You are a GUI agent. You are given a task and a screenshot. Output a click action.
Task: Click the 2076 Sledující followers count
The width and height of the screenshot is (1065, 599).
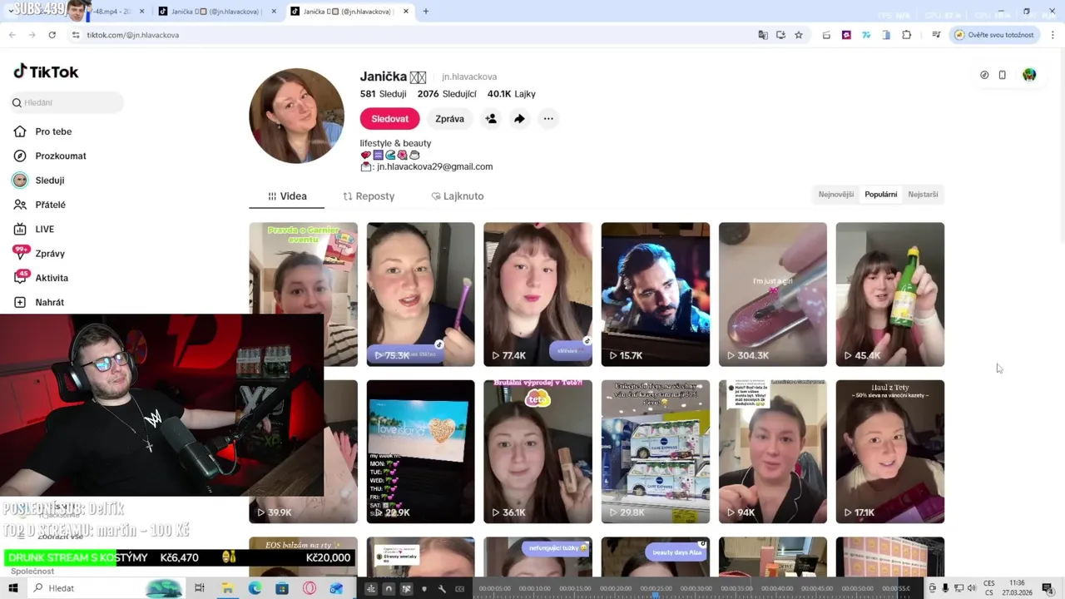point(447,94)
